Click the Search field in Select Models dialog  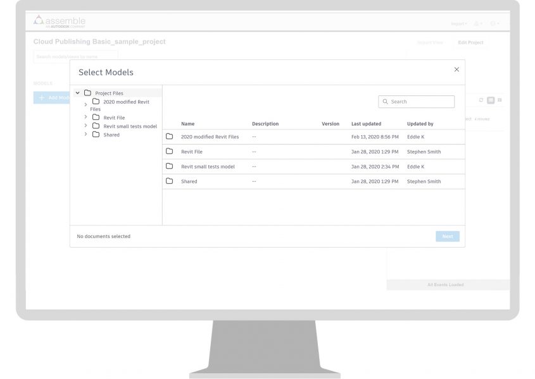point(418,101)
